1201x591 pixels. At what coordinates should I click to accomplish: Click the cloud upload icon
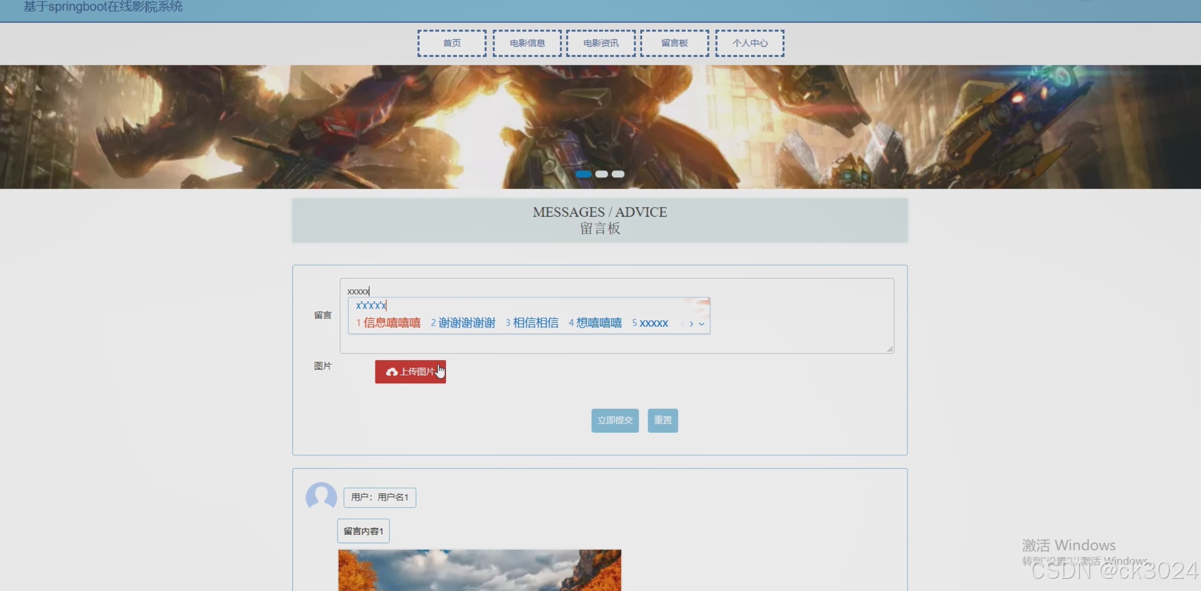tap(392, 372)
